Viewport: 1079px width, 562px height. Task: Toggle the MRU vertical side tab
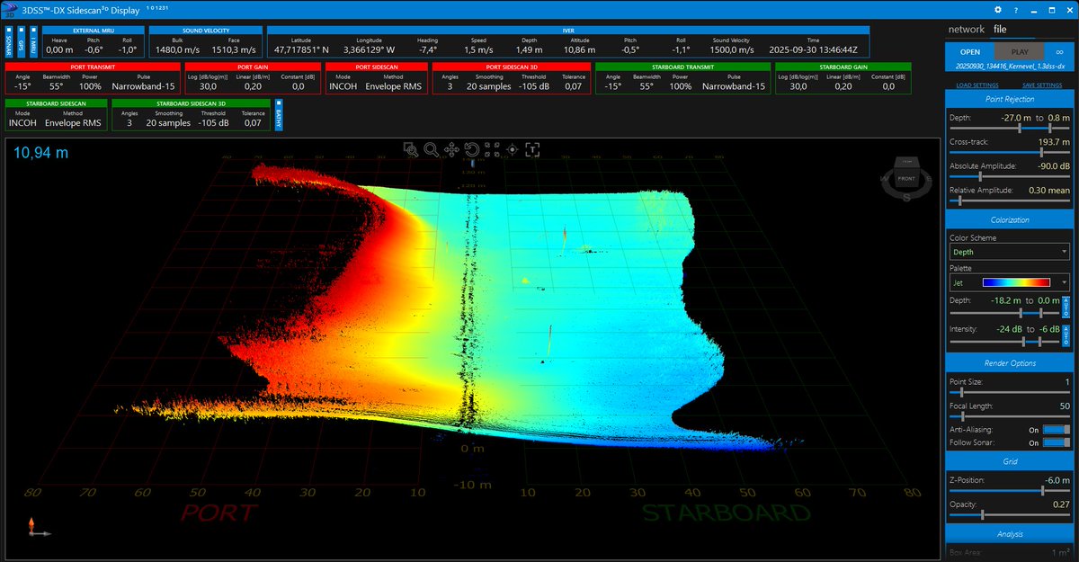pos(34,42)
